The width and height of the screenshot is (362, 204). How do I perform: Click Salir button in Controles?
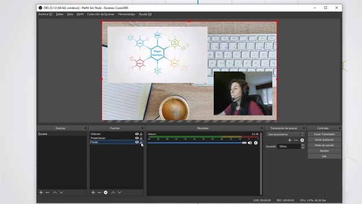click(x=324, y=156)
